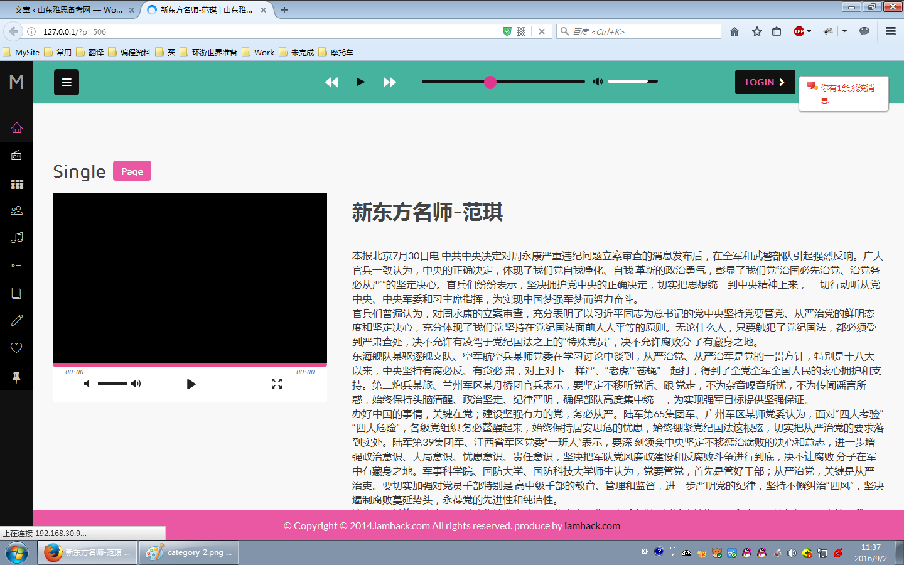Viewport: 904px width, 565px height.
Task: Open the 摩托车 bookmark folder
Action: 336,52
